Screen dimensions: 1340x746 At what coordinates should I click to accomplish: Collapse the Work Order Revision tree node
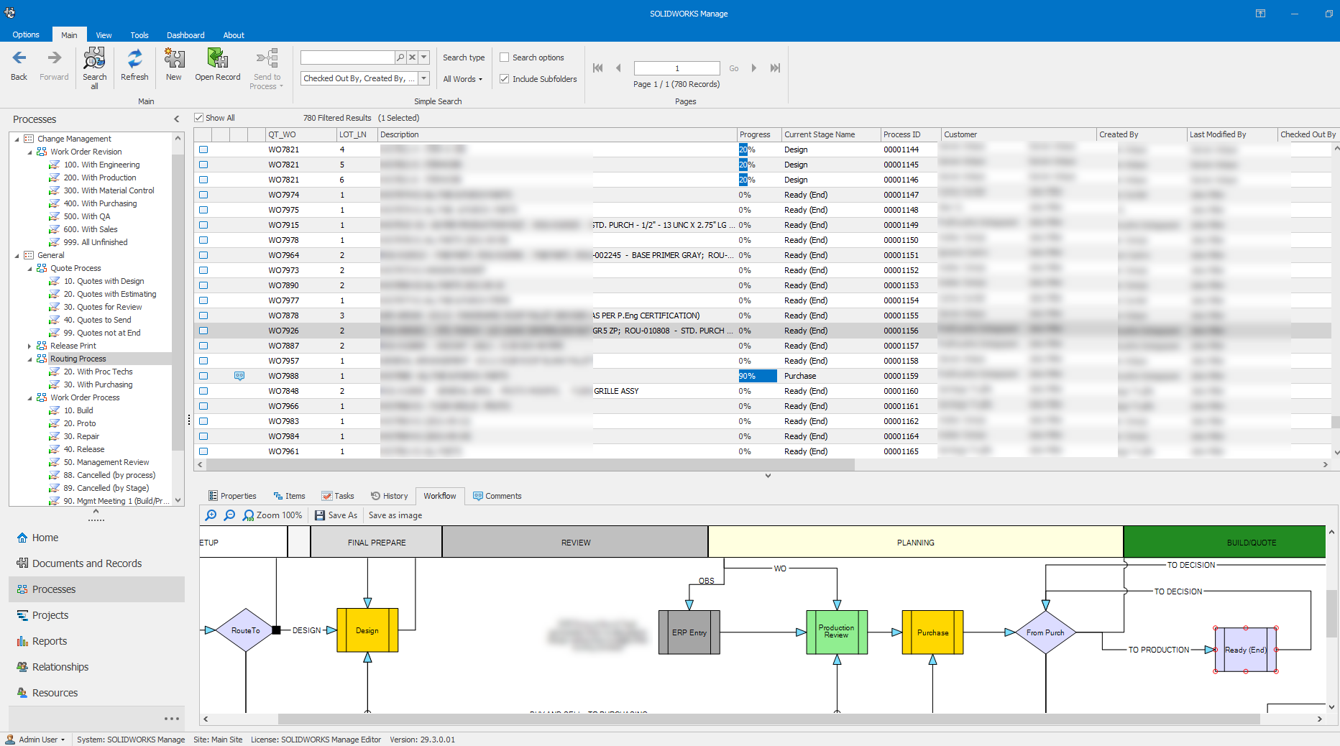coord(29,152)
